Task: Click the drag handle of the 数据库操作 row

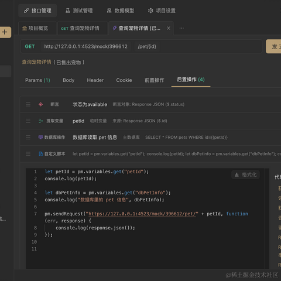Action: click(x=28, y=138)
